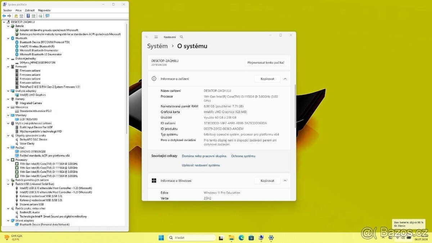This screenshot has height=243, width=432.
Task: Click the Přejmenovat tento počítač button
Action: [266, 63]
